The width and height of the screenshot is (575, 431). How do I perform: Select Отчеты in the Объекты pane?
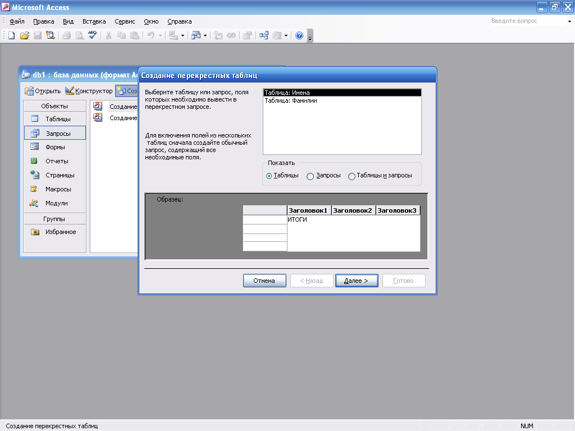pyautogui.click(x=55, y=161)
